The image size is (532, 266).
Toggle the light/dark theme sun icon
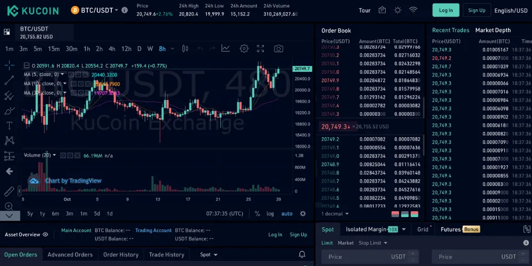[x=397, y=10]
